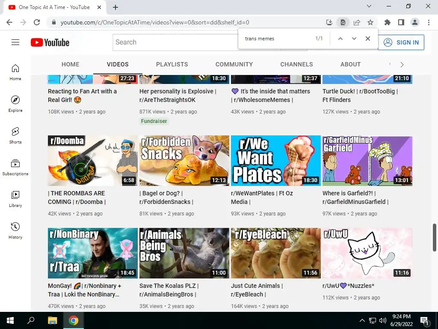The height and width of the screenshot is (329, 438).
Task: Click the site lock icon
Action: tap(54, 22)
